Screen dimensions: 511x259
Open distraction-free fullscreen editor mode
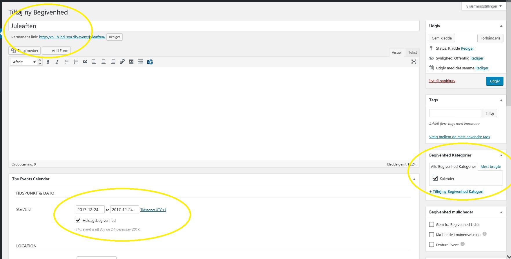pos(414,62)
